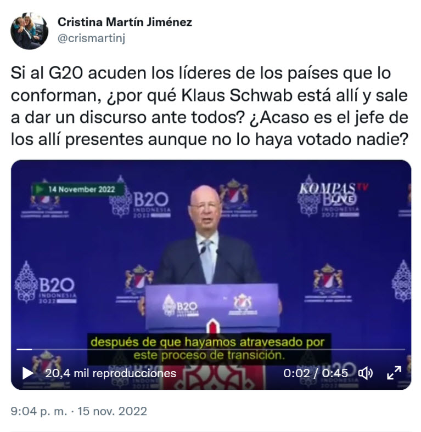Image resolution: width=421 pixels, height=432 pixels.
Task: Click the Kompas TV Live logo overlay
Action: [x=334, y=192]
